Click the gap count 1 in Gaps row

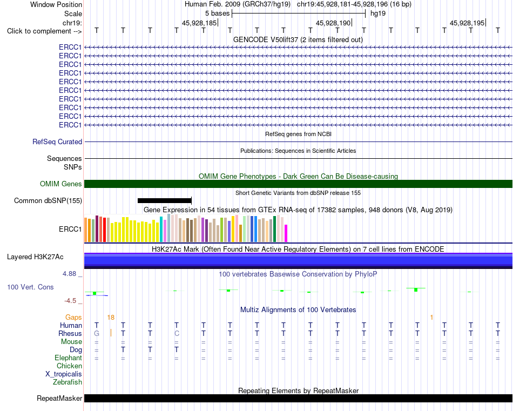point(431,317)
